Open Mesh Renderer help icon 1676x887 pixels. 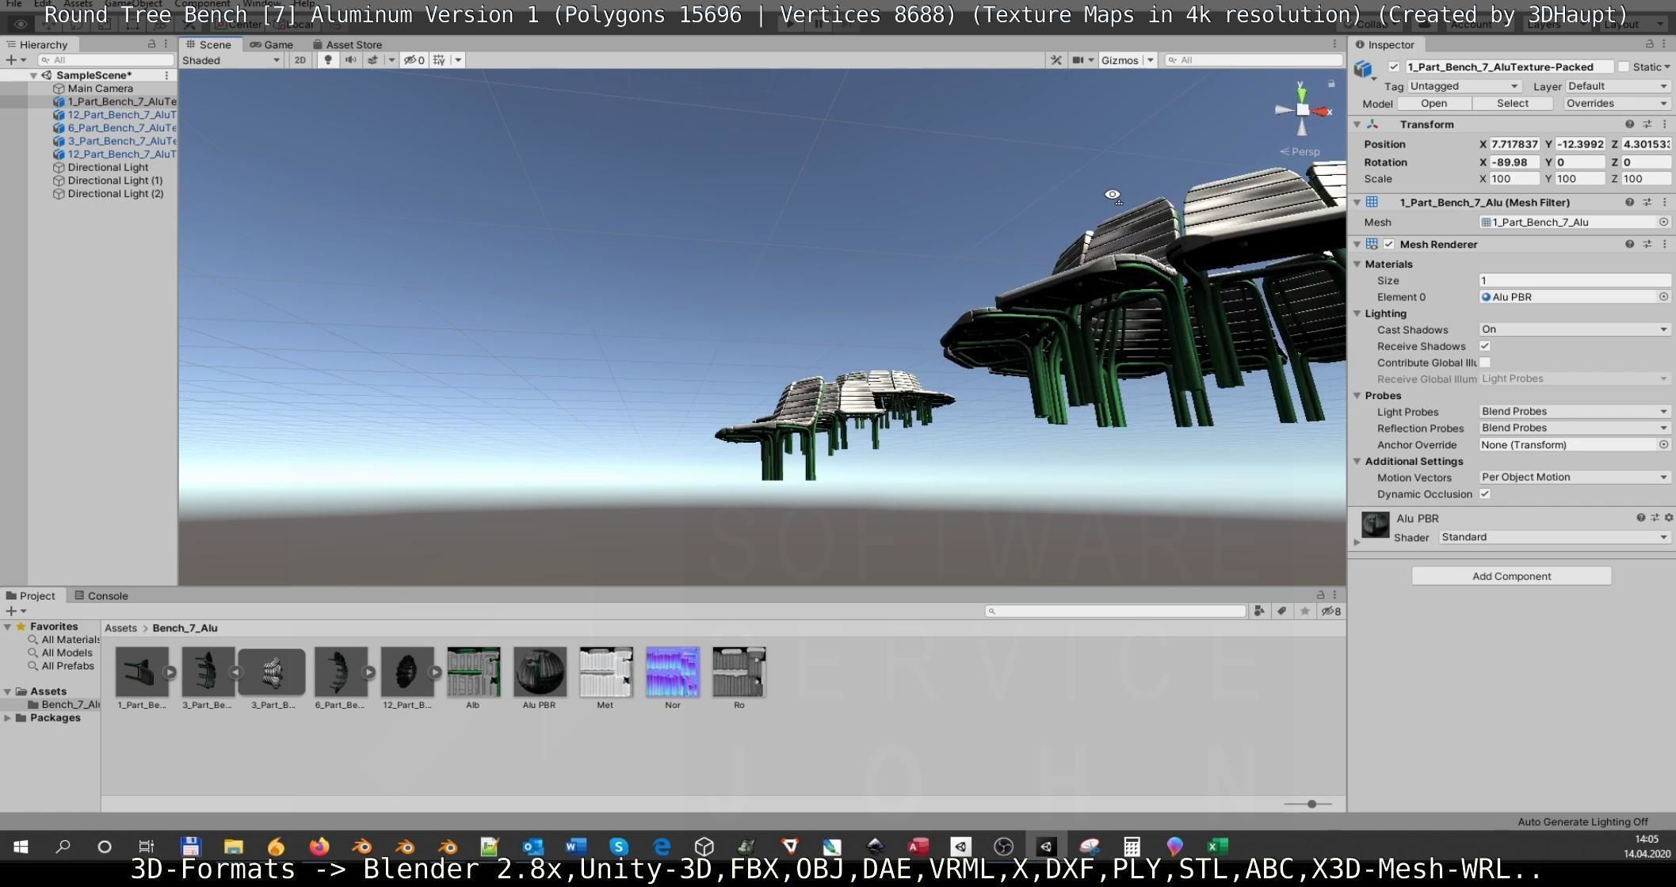tap(1629, 244)
